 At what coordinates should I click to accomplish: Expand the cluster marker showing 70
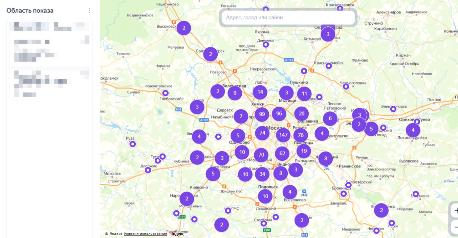(x=261, y=155)
